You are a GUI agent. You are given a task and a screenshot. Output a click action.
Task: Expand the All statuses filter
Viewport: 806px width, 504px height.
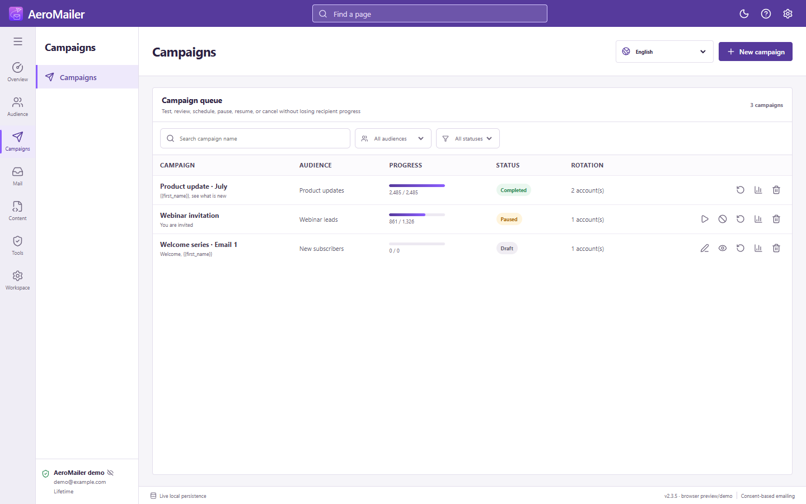468,138
